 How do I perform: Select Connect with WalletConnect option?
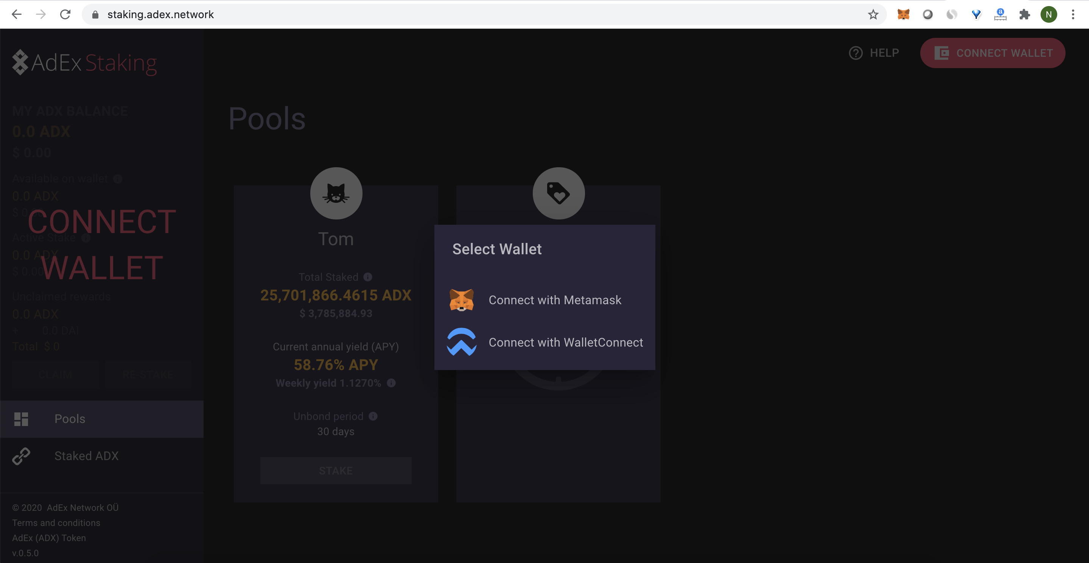pyautogui.click(x=544, y=342)
